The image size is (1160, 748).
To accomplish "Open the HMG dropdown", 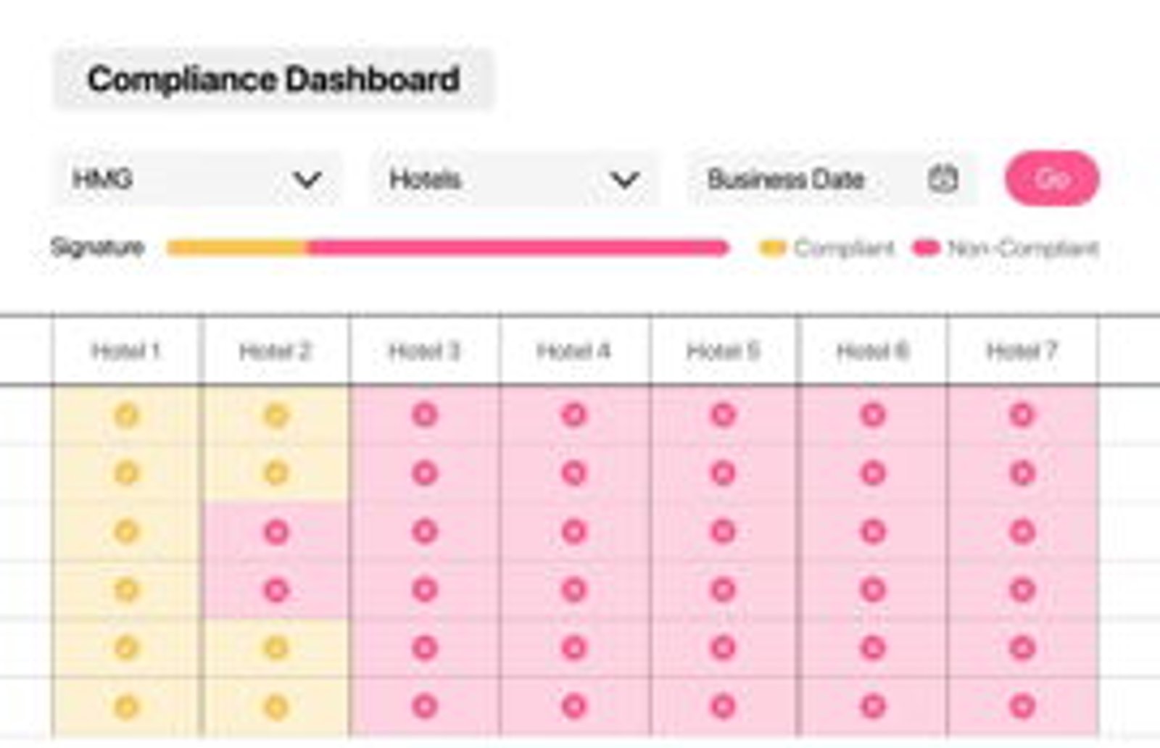I will (x=196, y=179).
